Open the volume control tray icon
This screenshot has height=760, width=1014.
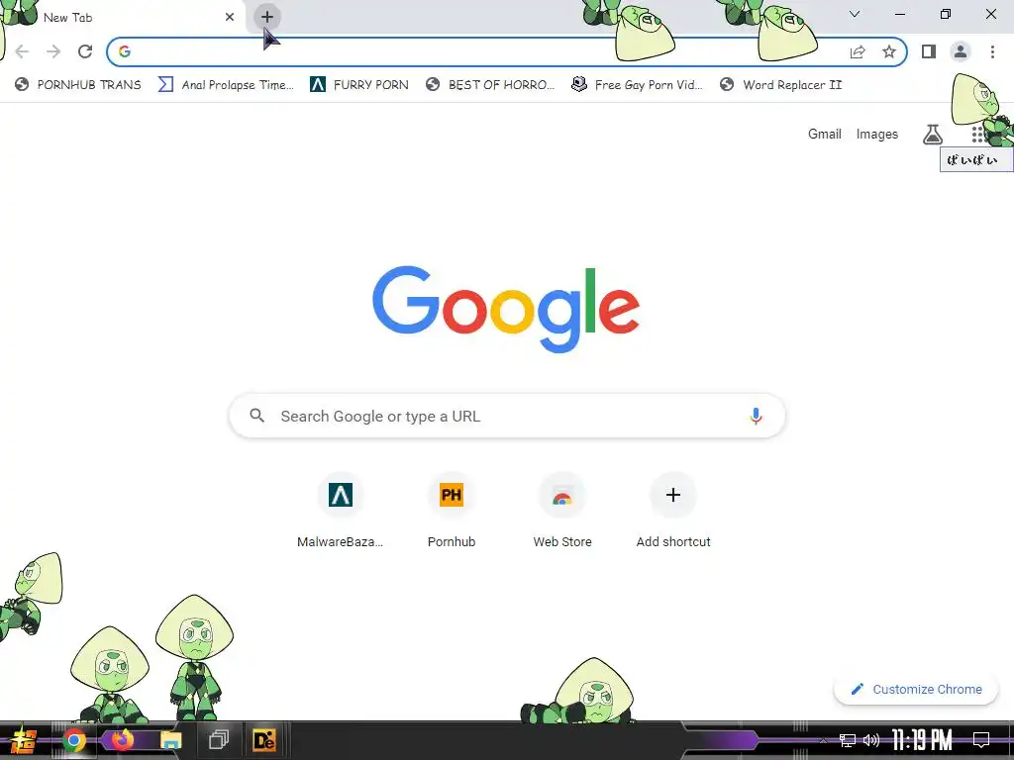click(x=871, y=740)
